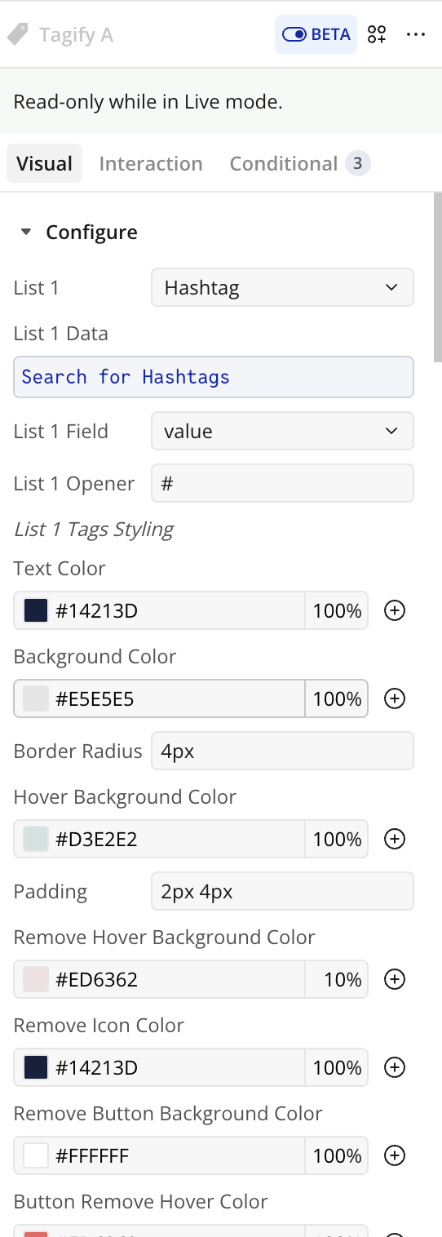Open the List 1 Hashtag dropdown

tap(282, 287)
